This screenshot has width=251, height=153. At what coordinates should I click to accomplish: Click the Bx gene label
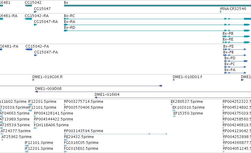[x=66, y=3]
